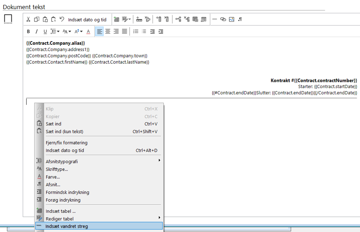
Task: Click 'Kontrakt #{{Contract.contractNumber}}' heading
Action: click(314, 80)
